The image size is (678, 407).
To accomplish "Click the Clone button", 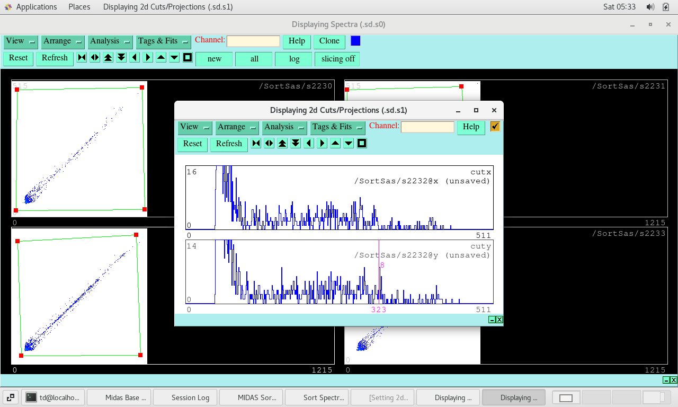I will pyautogui.click(x=329, y=41).
